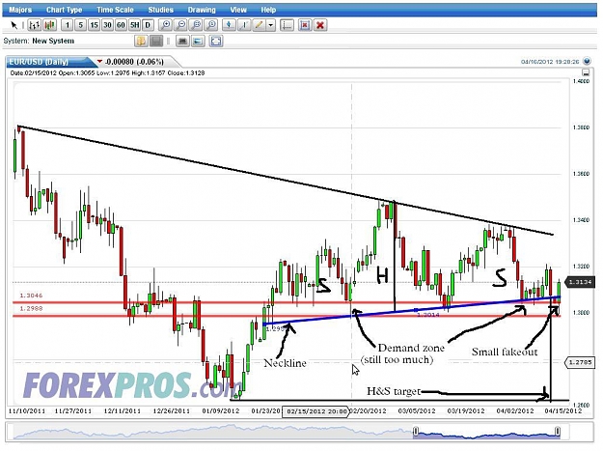Select the arrow pointer tool
The width and height of the screenshot is (603, 451).
pos(14,25)
